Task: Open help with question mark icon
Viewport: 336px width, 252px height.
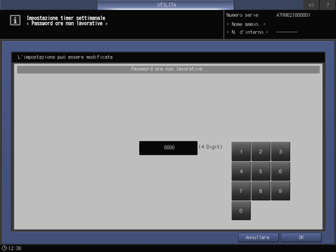Action: pyautogui.click(x=328, y=5)
